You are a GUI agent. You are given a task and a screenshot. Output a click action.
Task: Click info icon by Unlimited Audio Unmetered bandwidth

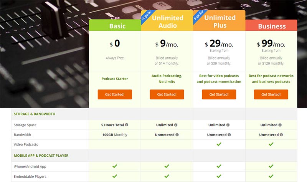(177, 135)
